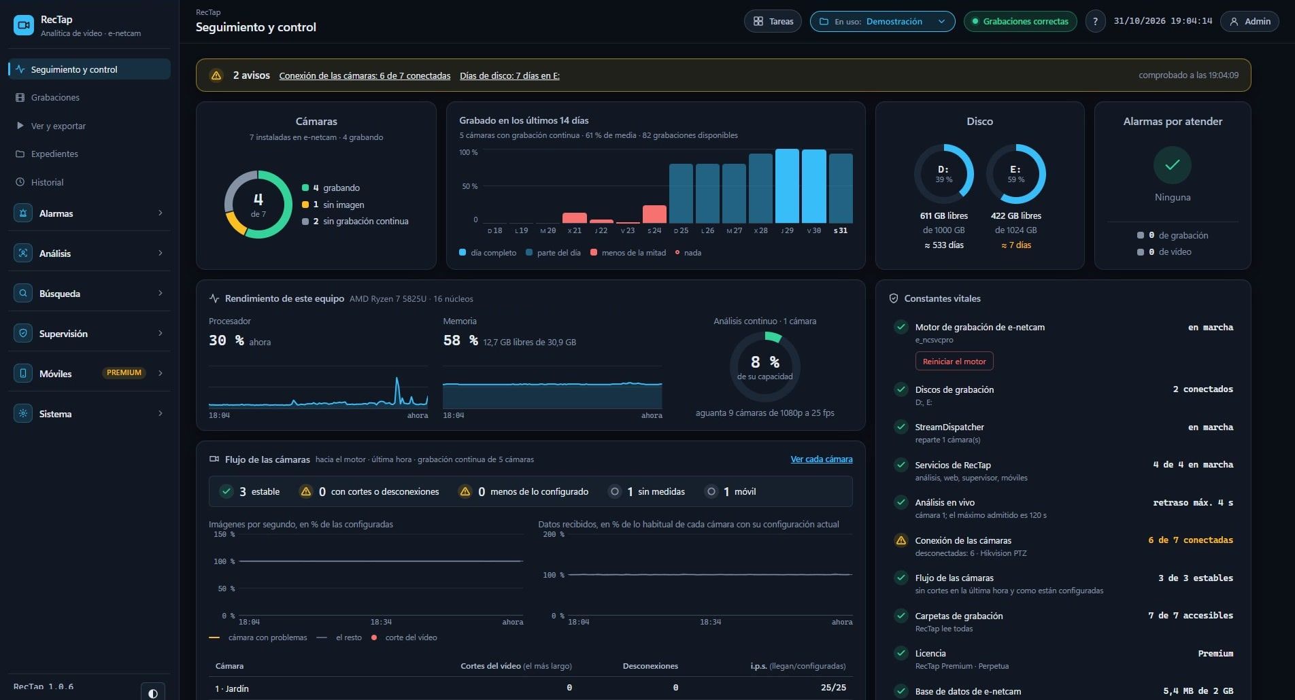Click the disk E: usage ring
Screen dimensions: 1295x700
[x=1015, y=174]
